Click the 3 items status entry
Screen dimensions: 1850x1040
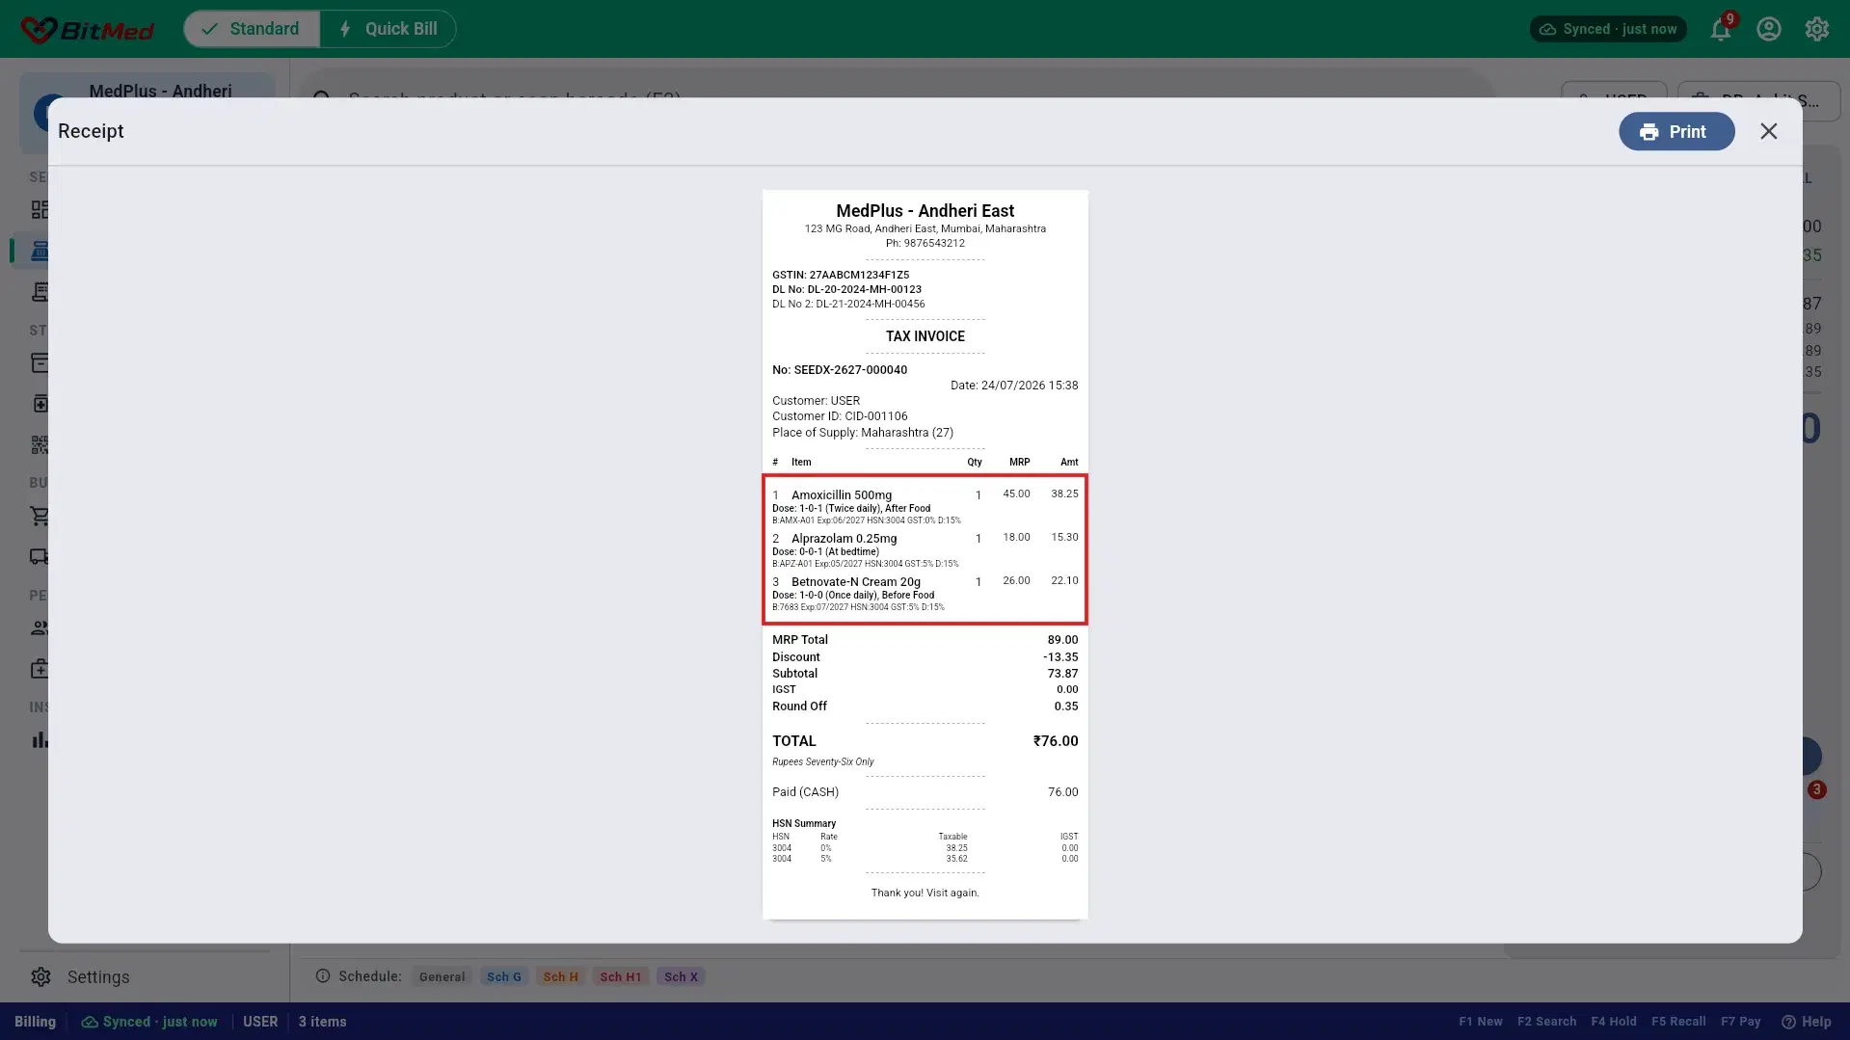click(322, 1022)
